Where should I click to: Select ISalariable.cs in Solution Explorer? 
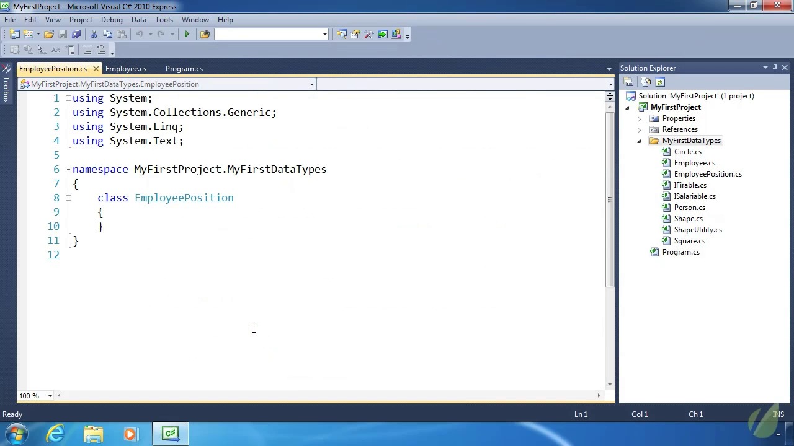point(695,196)
